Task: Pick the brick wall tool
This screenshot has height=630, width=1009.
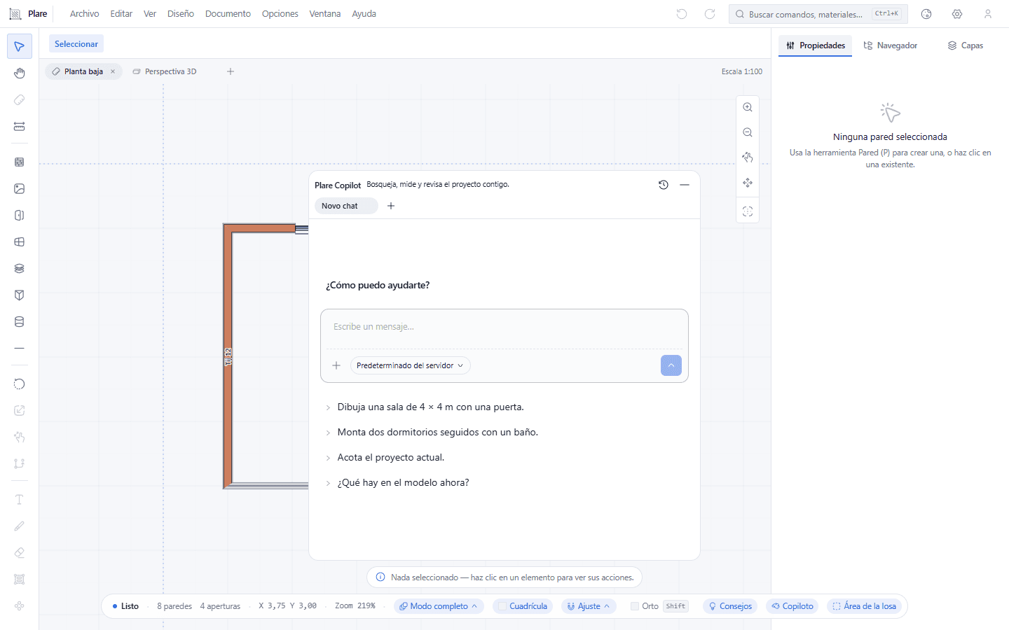Action: pyautogui.click(x=20, y=162)
